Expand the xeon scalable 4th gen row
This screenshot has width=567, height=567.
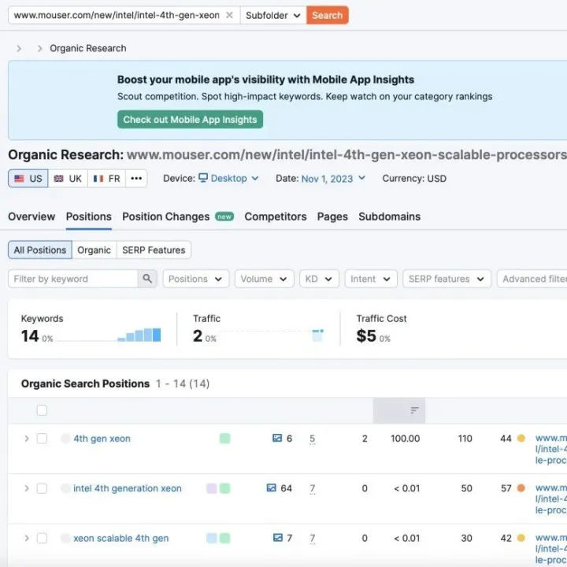pyautogui.click(x=27, y=538)
